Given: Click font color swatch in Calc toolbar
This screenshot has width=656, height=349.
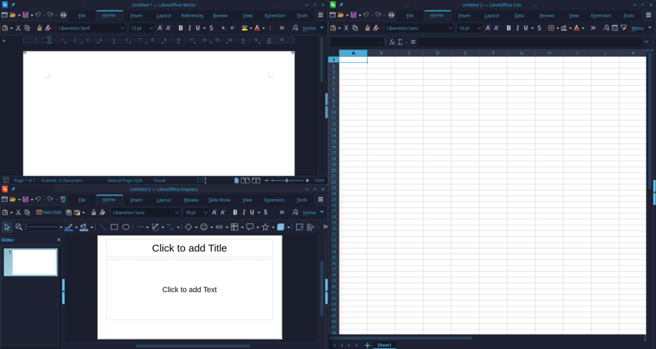Looking at the screenshot, I should 577,28.
